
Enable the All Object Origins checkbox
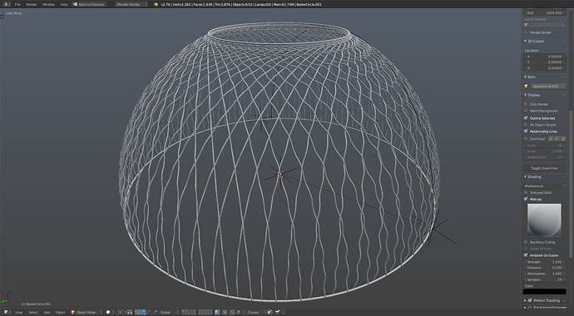[x=526, y=125]
